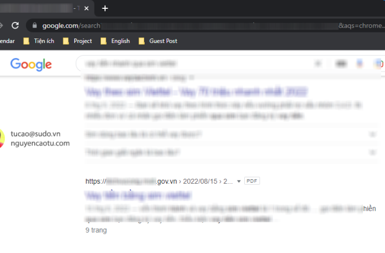Open the Tiện ích bookmark folder

point(42,41)
